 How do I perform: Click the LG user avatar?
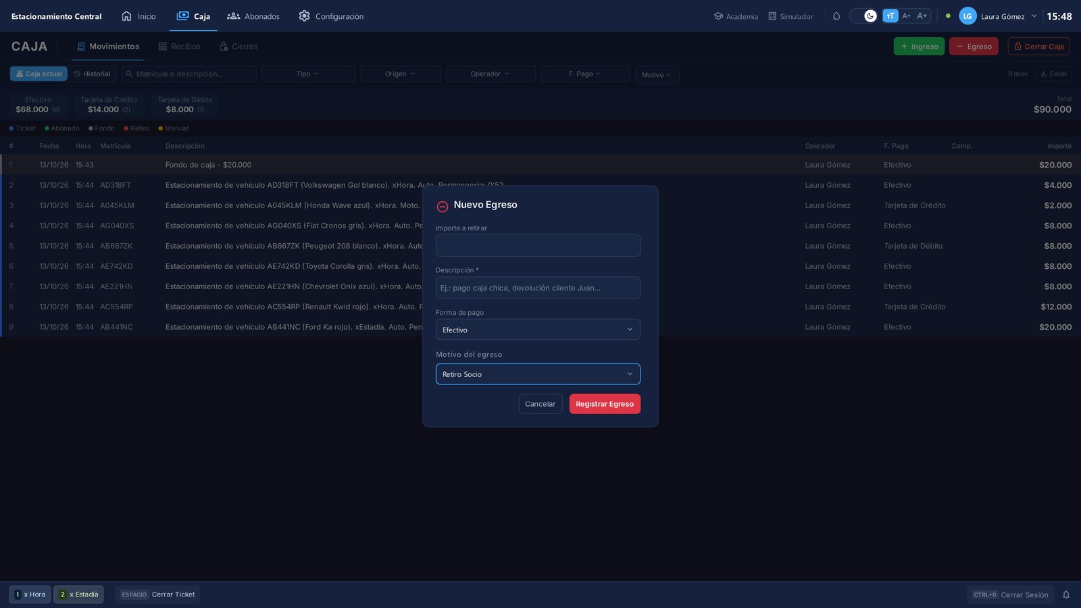967,16
